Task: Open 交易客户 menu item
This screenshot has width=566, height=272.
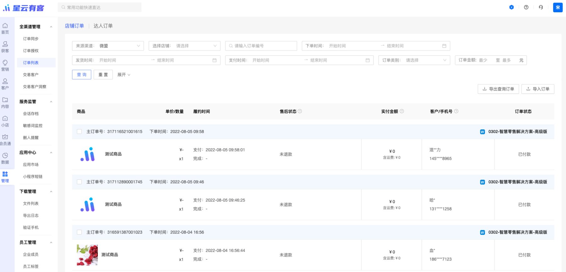Action: 31,75
